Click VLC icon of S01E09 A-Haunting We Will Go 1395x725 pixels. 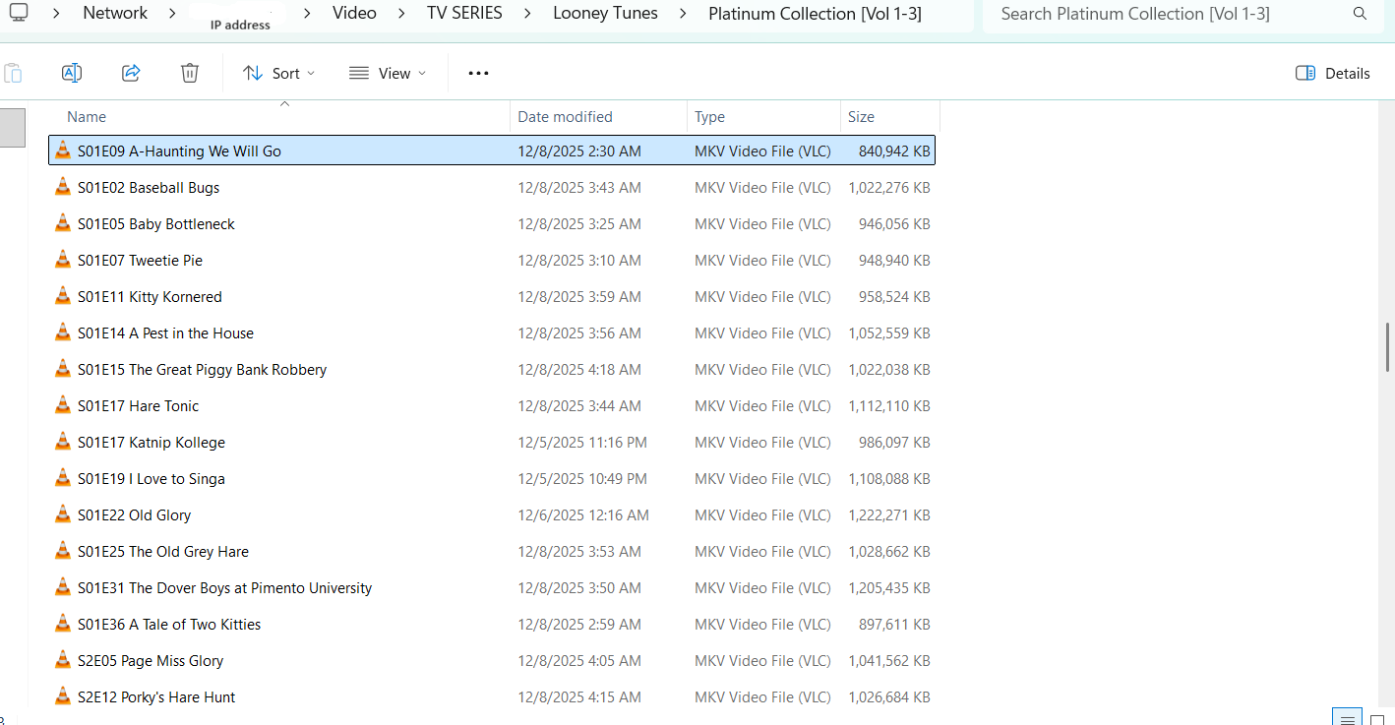tap(63, 151)
